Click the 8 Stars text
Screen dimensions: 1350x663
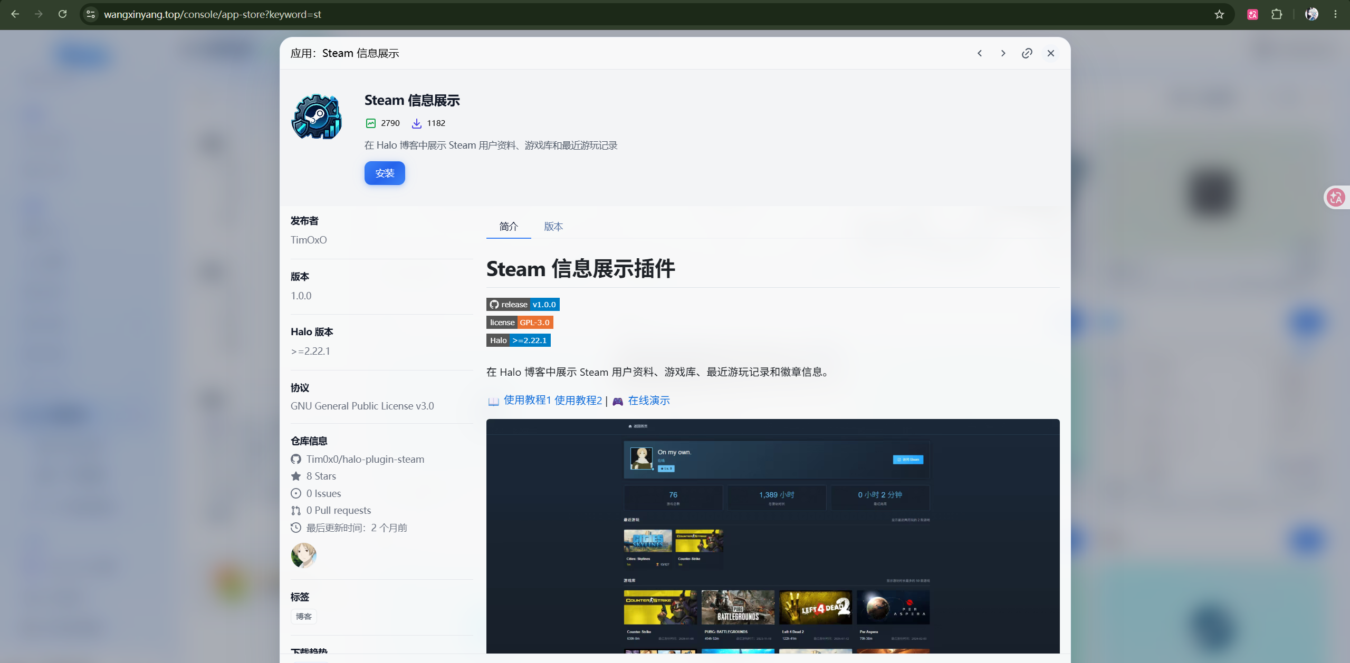point(321,476)
